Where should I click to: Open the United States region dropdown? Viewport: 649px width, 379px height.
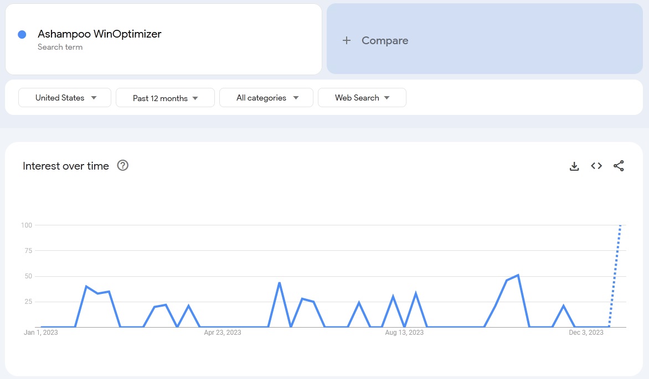point(65,98)
